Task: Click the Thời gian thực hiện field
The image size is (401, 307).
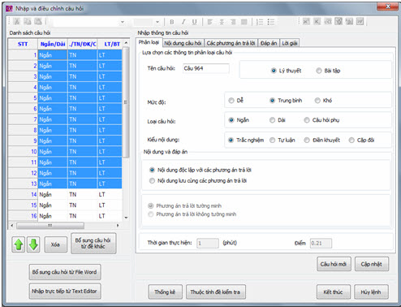Action: 208,243
